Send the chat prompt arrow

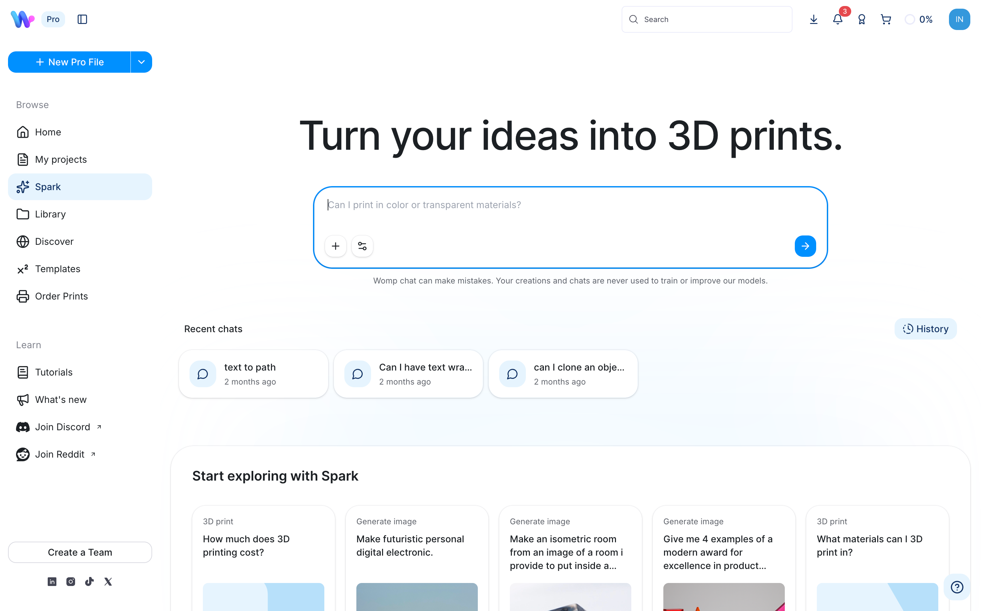pyautogui.click(x=805, y=246)
